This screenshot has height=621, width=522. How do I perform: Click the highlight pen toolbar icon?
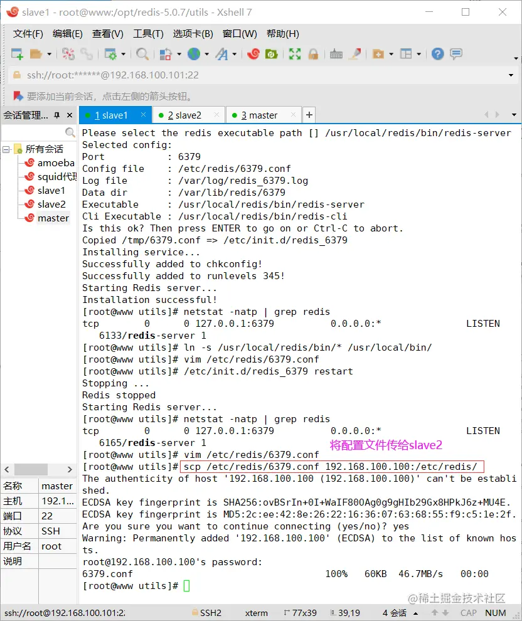pos(355,54)
